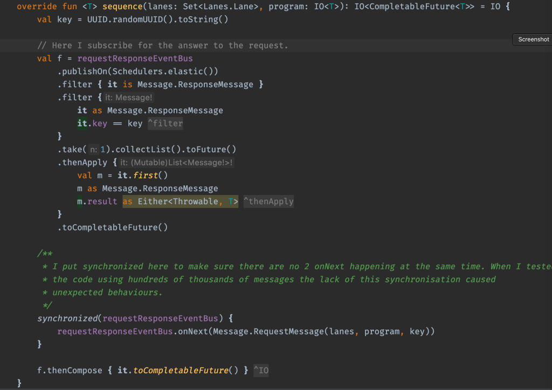Click the override keyword
552x390 pixels.
pos(37,7)
